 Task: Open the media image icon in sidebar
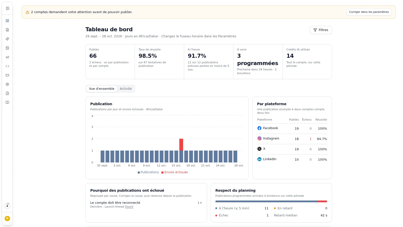7,48
